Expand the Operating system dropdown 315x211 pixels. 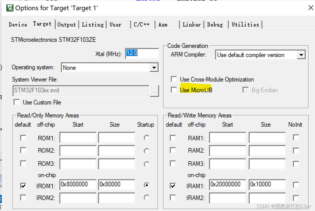[x=154, y=68]
